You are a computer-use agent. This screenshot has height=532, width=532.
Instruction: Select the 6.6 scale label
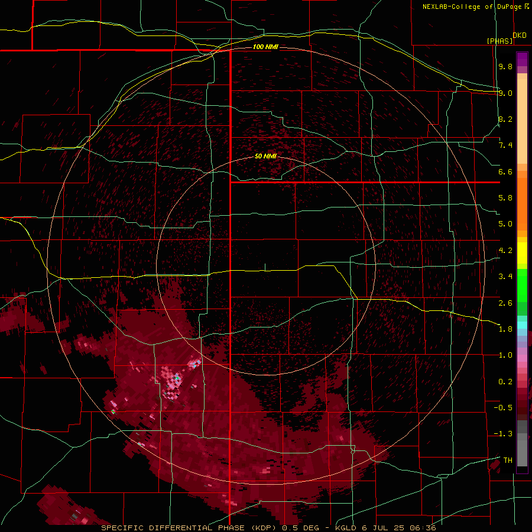pos(505,171)
